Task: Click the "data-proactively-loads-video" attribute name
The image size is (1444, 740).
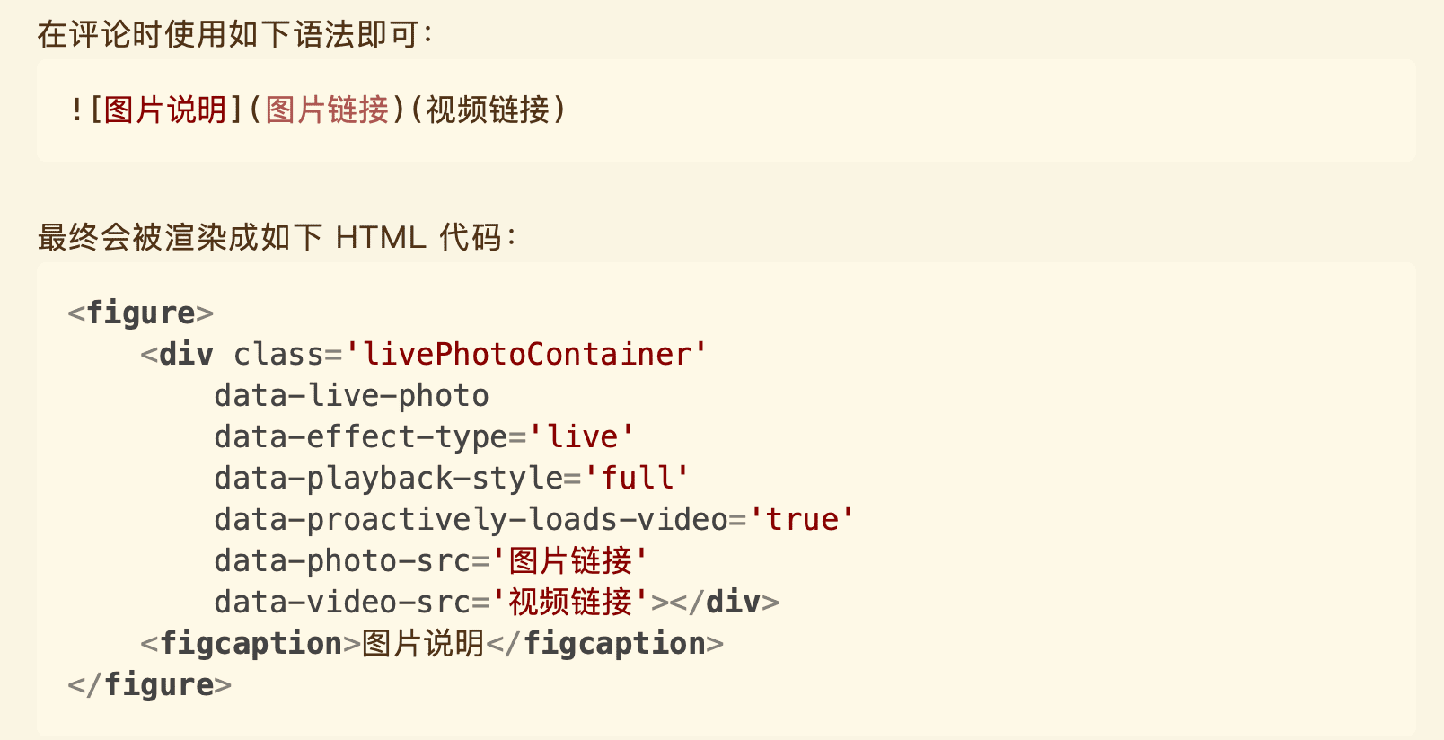Action: (471, 519)
